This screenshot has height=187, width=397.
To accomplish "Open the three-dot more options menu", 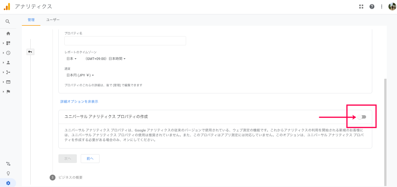I will 382,7.
